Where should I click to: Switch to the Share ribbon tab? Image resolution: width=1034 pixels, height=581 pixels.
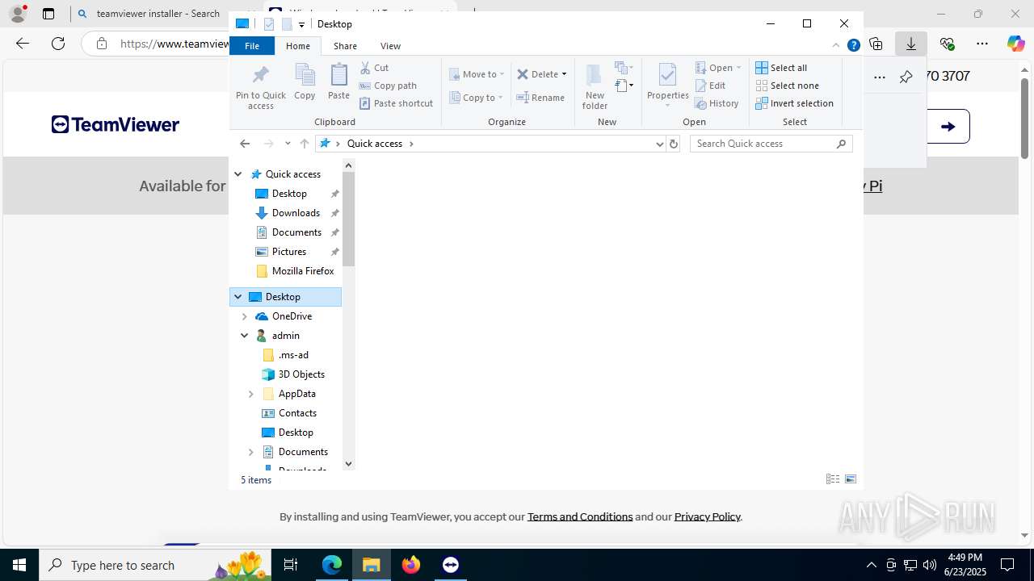[x=345, y=46]
